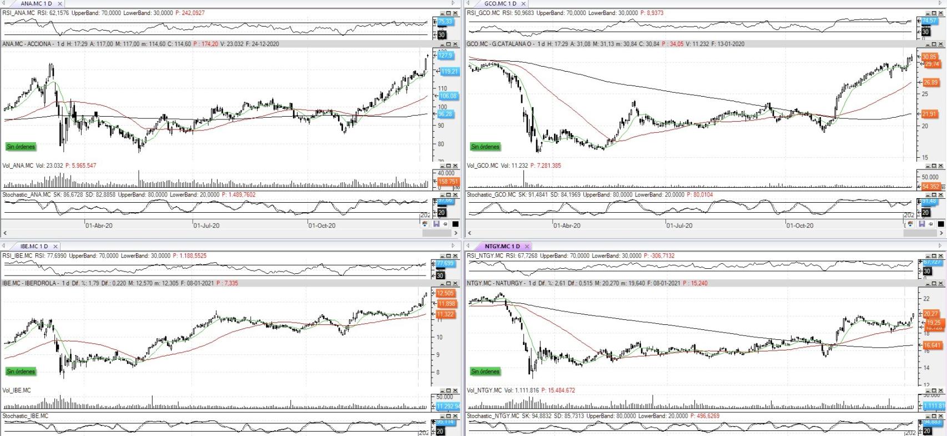
Task: Click the 'Sin órdenes' label on the NATURGY chart
Action: pos(485,371)
